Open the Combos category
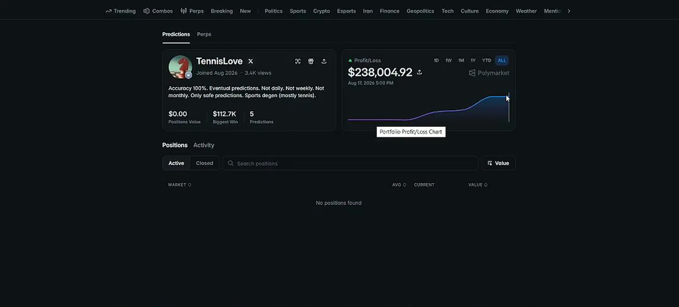The image size is (679, 307). coord(158,11)
